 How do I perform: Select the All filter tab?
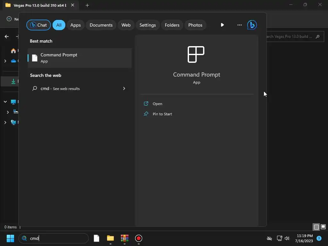pyautogui.click(x=59, y=25)
